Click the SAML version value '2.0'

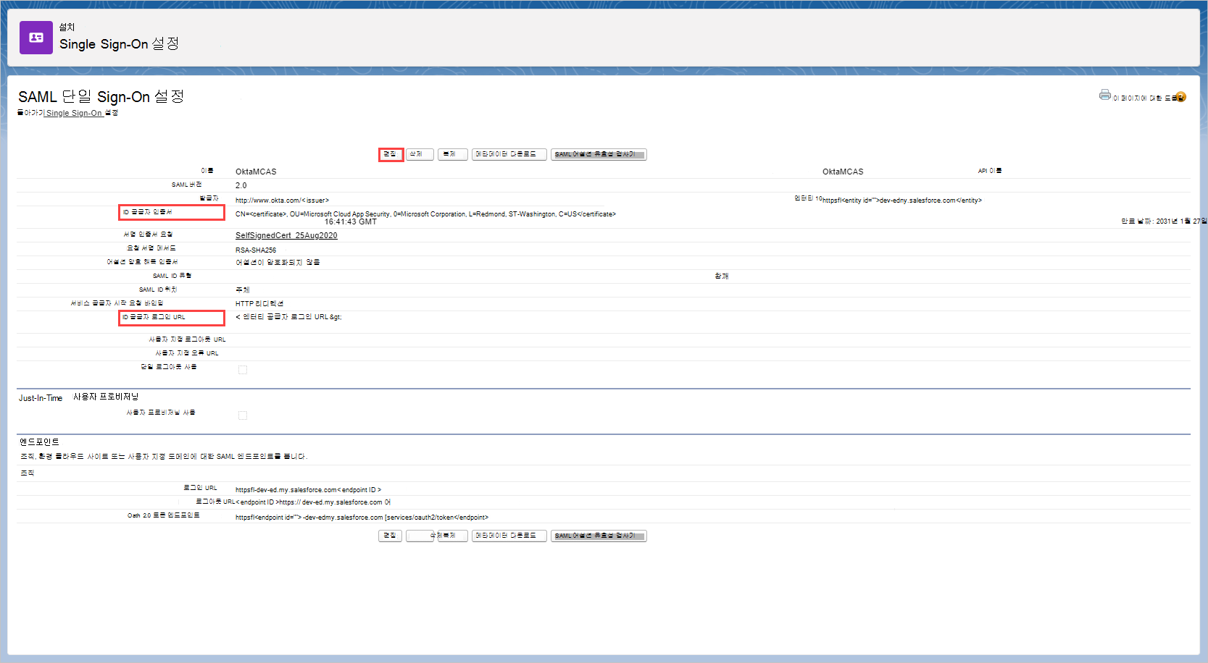click(241, 185)
